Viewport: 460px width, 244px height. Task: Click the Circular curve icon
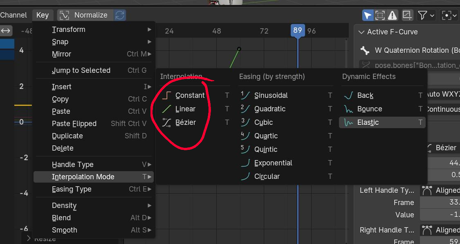click(245, 176)
